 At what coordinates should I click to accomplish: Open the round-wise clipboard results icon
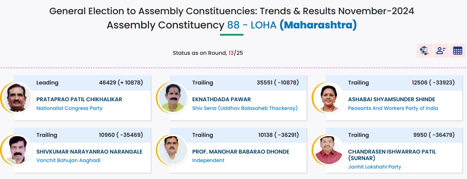424,51
